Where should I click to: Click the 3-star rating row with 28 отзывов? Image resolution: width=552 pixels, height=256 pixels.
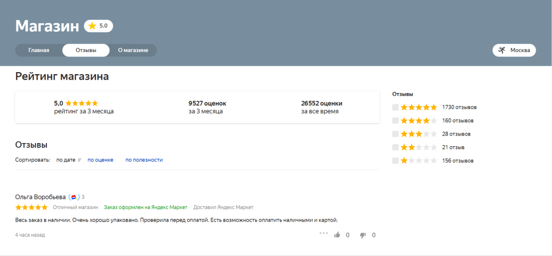(x=431, y=134)
